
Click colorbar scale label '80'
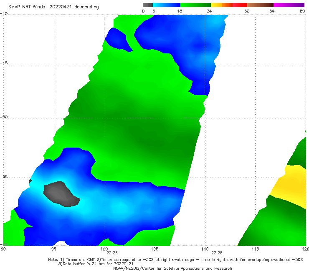click(x=302, y=11)
